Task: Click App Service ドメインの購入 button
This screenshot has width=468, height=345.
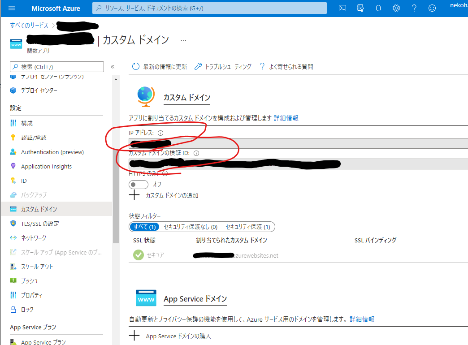Action: [x=170, y=336]
